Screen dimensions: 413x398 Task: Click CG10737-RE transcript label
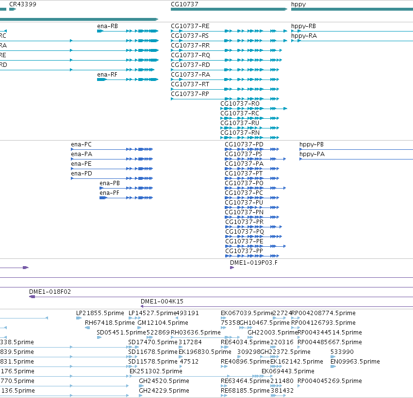190,26
